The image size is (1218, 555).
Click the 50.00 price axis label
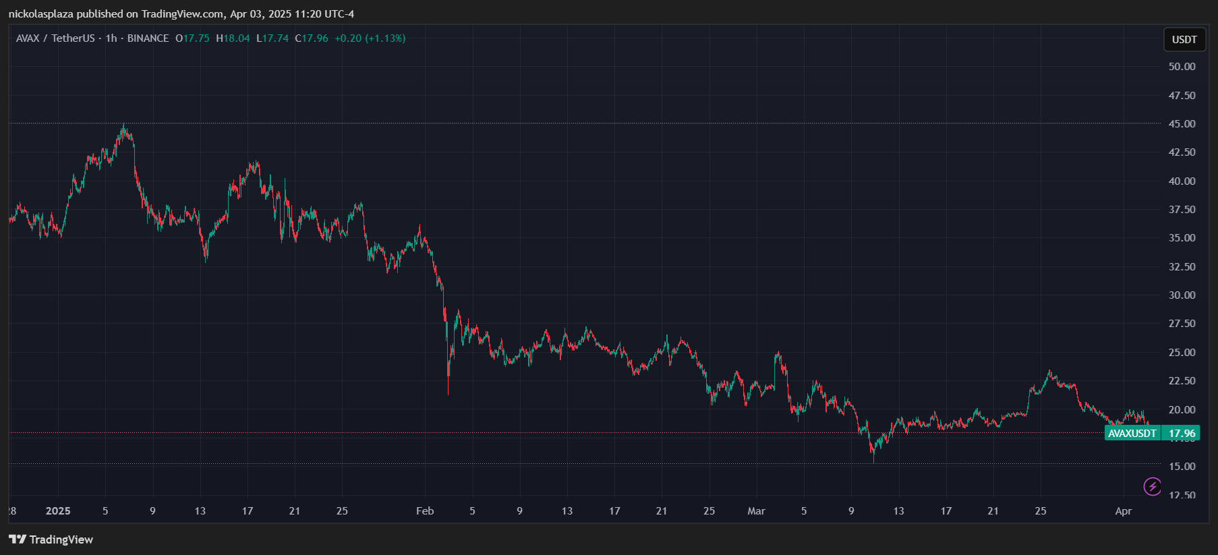tap(1182, 67)
